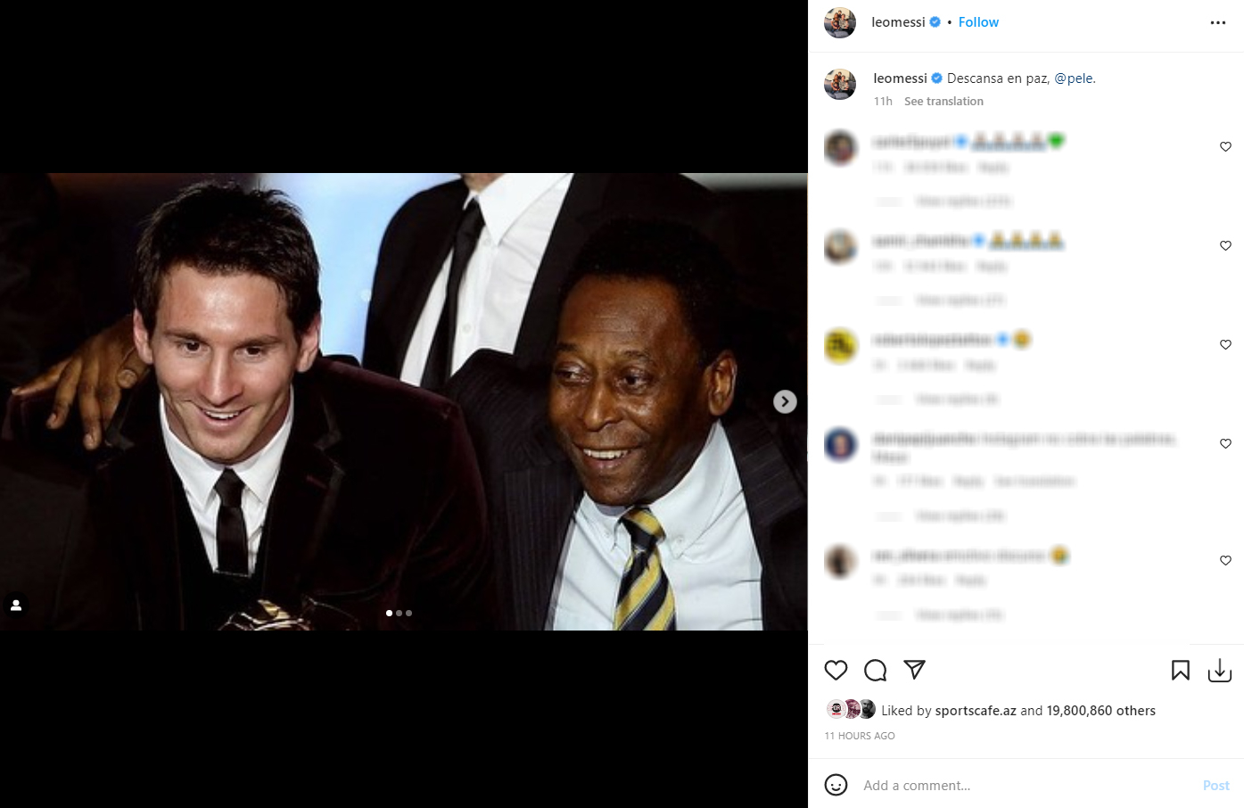Follow the leomessi account
This screenshot has width=1244, height=808.
click(978, 22)
